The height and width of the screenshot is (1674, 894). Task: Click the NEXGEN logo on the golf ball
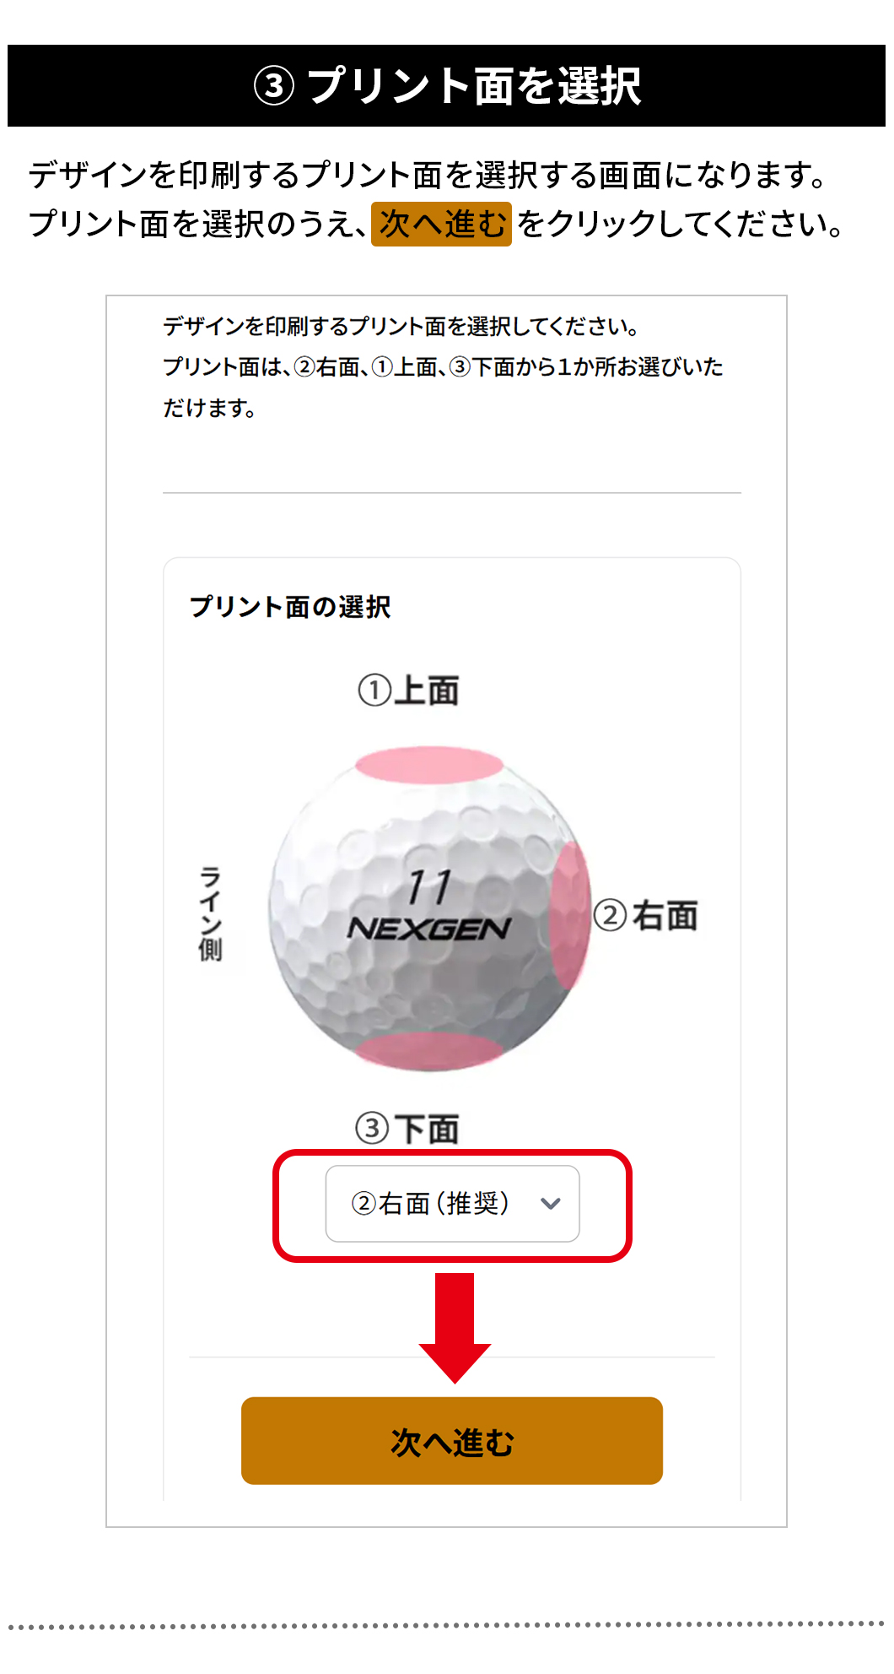pos(428,929)
